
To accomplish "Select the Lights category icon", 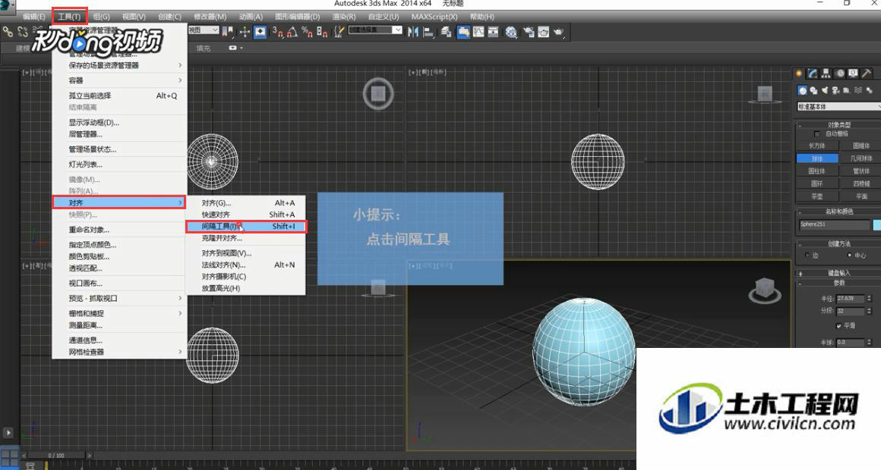I will (x=825, y=90).
